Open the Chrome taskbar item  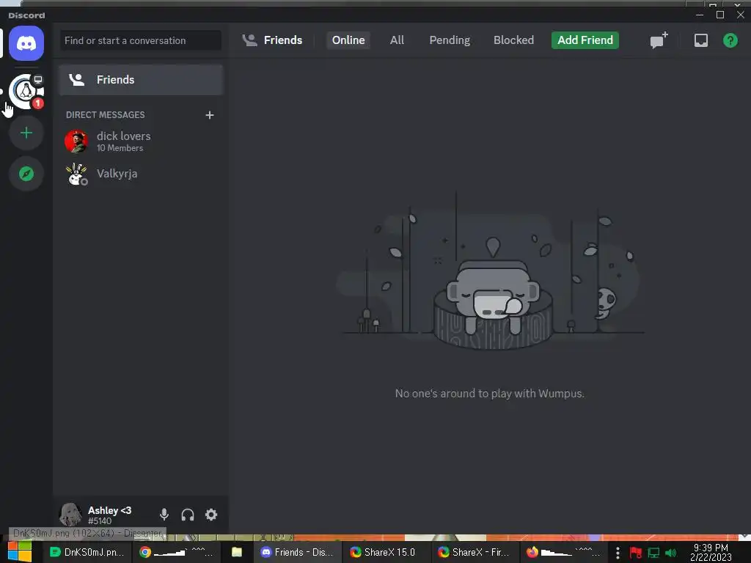click(176, 553)
